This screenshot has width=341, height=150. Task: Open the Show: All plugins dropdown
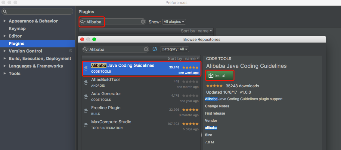(174, 22)
